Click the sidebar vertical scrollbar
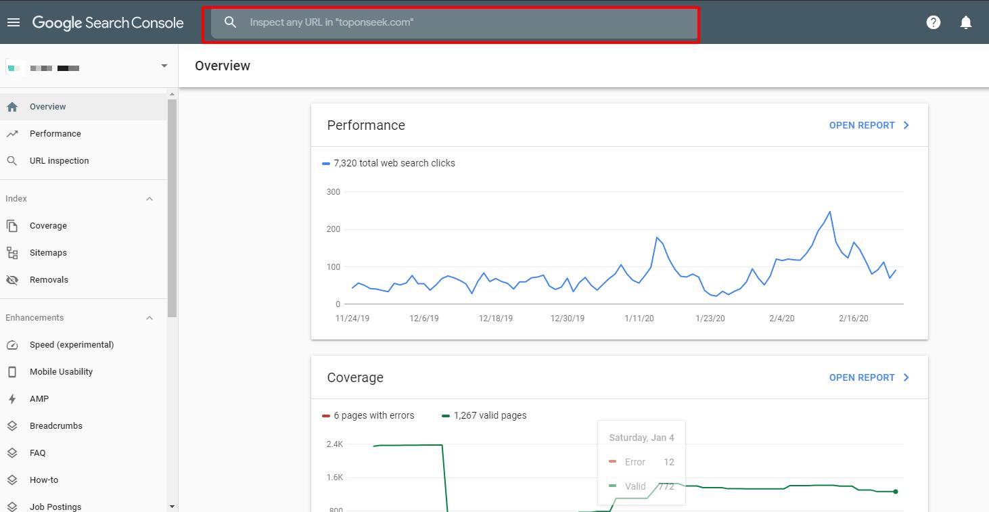Image resolution: width=989 pixels, height=512 pixels. [x=172, y=203]
